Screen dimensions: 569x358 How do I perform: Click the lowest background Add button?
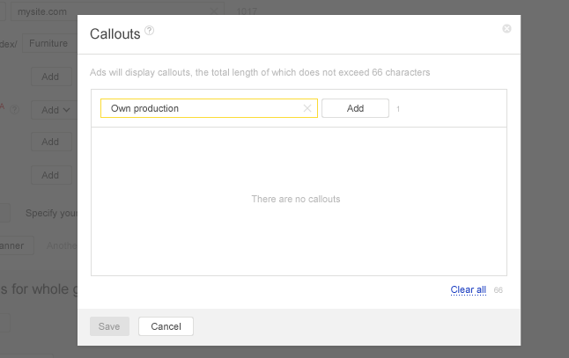pyautogui.click(x=50, y=174)
